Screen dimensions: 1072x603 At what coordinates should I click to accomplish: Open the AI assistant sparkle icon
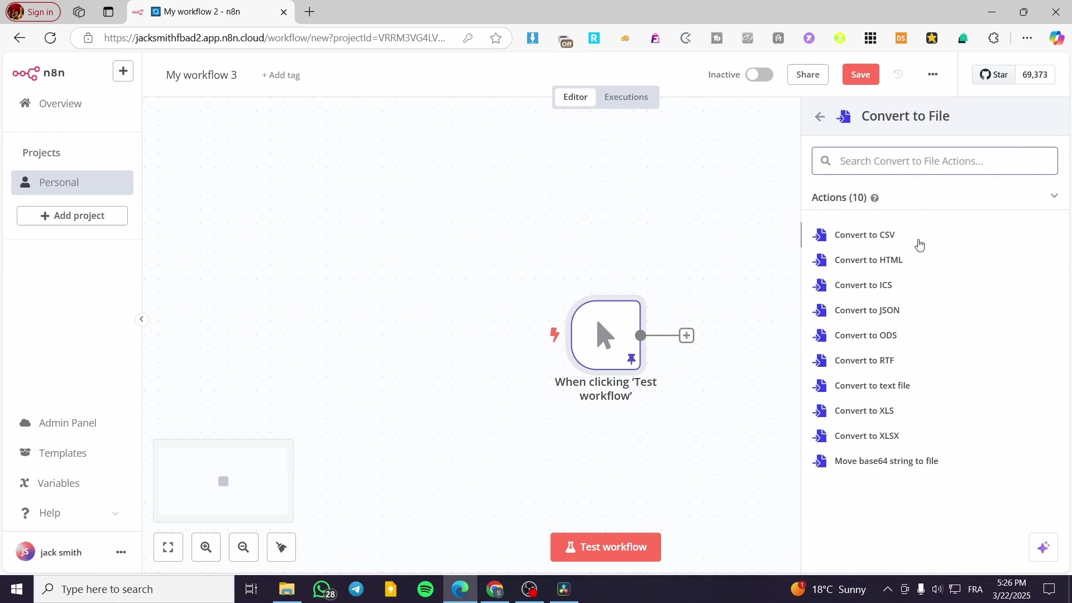pyautogui.click(x=1043, y=548)
